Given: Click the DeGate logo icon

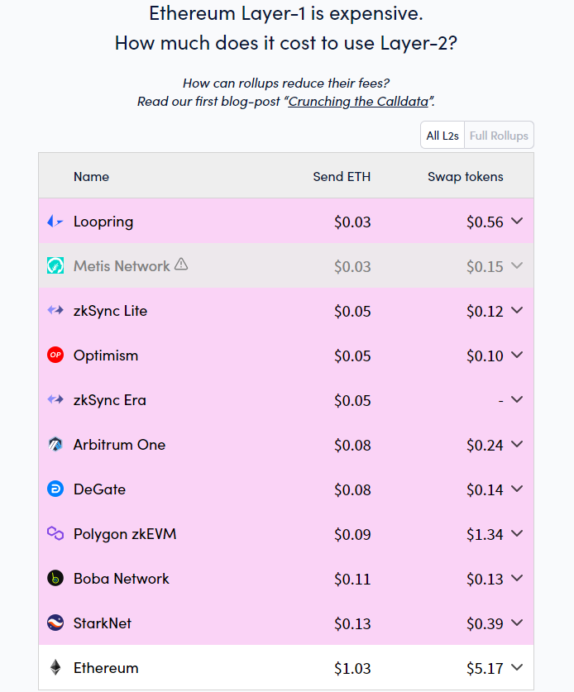Looking at the screenshot, I should coord(55,489).
